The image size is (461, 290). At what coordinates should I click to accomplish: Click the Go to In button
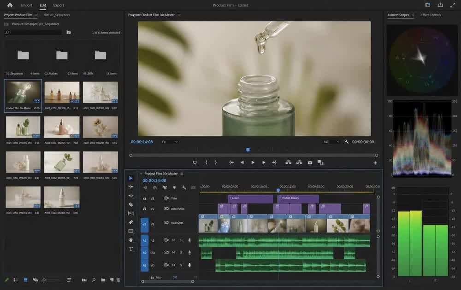pyautogui.click(x=232, y=162)
